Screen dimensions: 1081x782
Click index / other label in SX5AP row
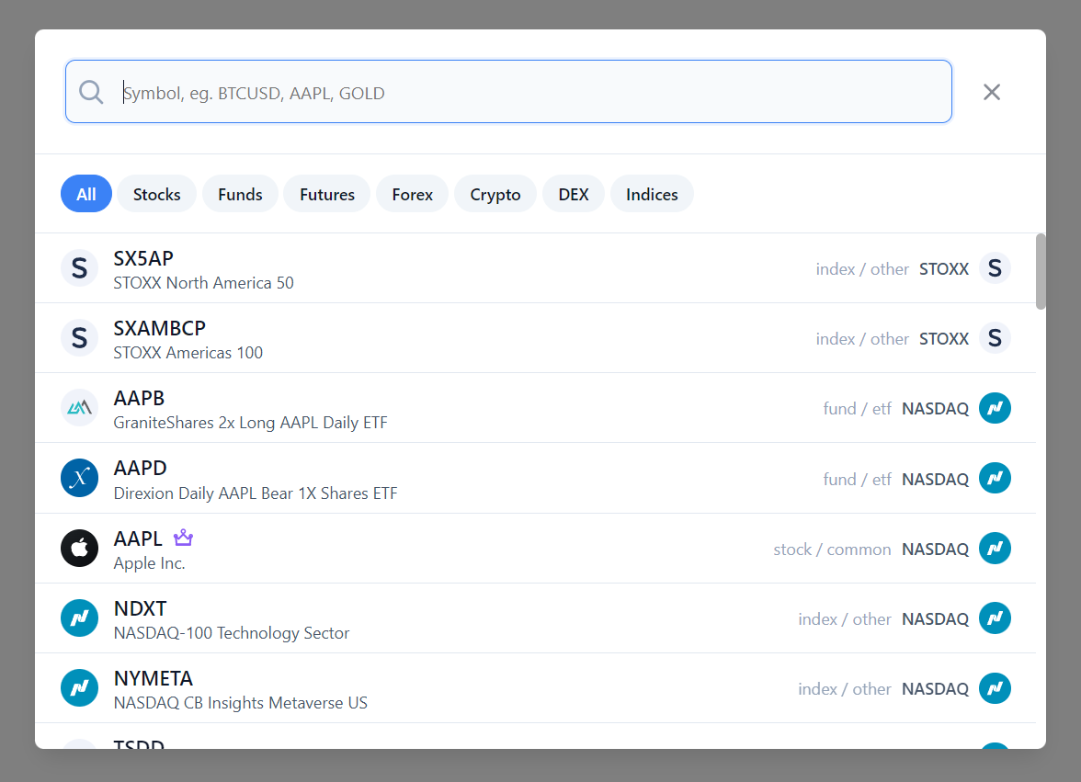(x=862, y=268)
